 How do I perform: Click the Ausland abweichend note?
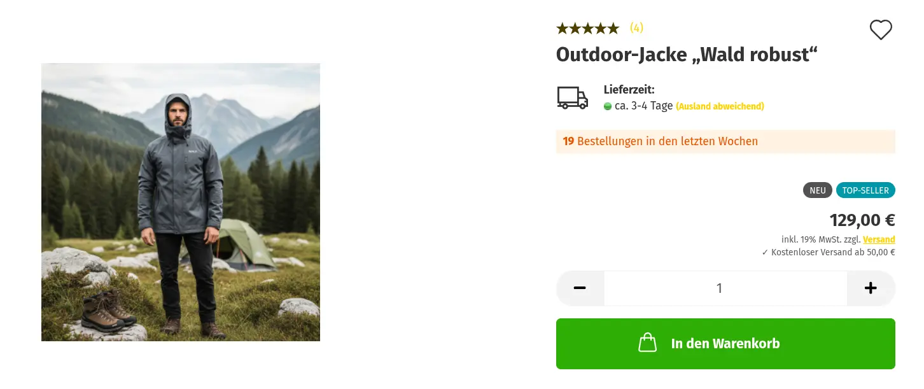[720, 106]
